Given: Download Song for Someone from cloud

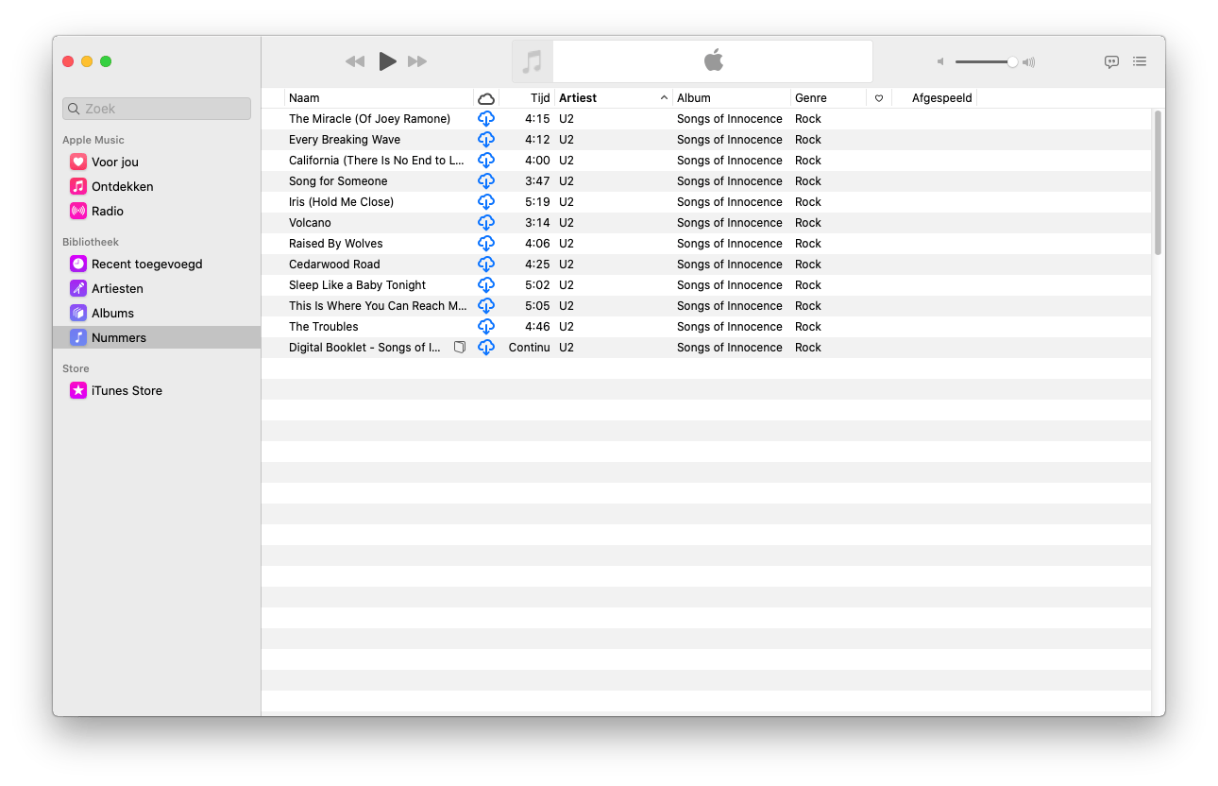Looking at the screenshot, I should click(486, 181).
